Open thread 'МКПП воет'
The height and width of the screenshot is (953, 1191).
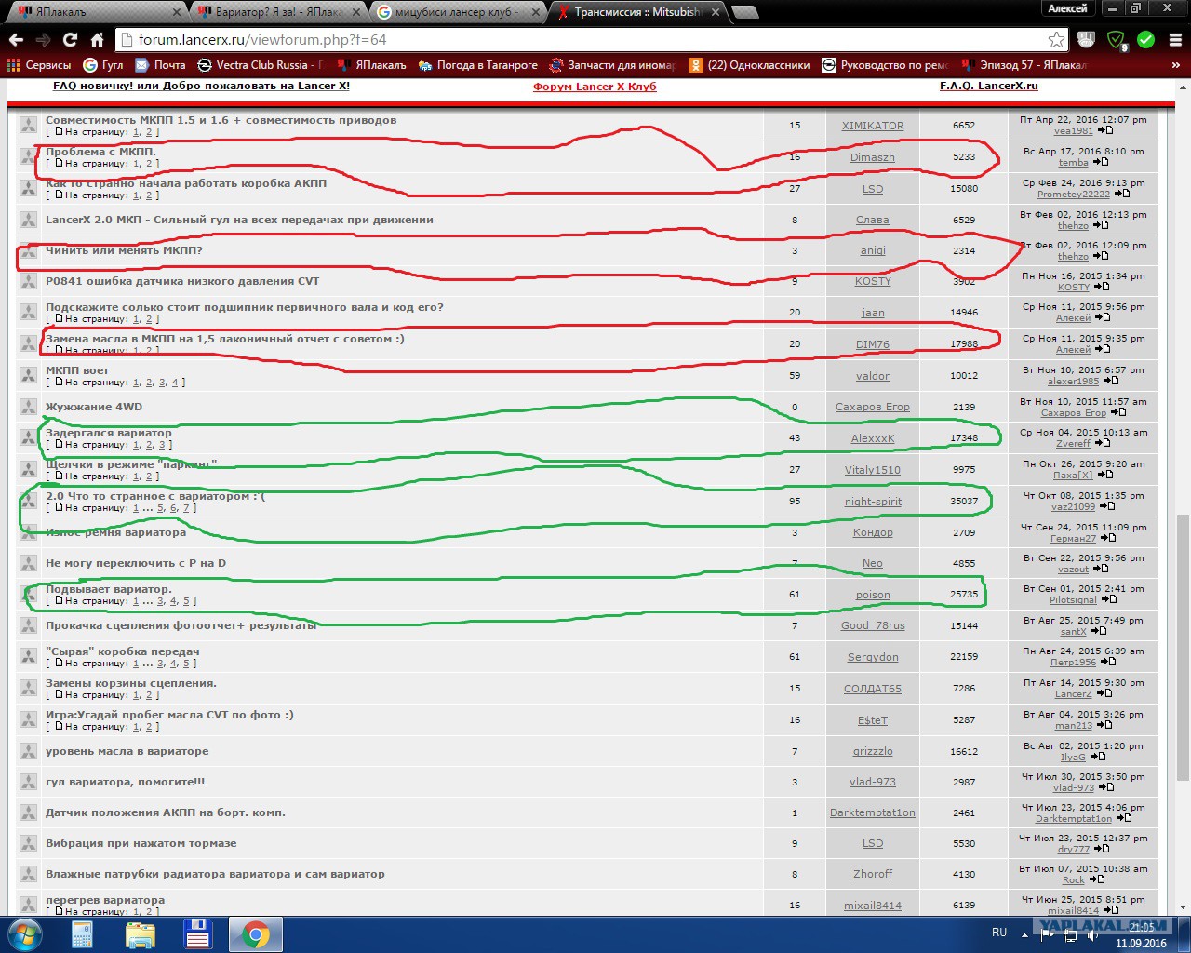[x=77, y=370]
